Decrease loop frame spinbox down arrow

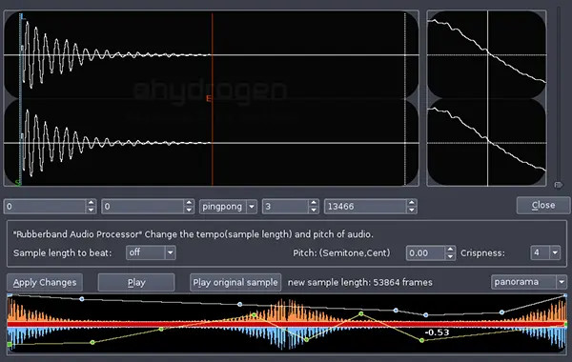(x=189, y=210)
